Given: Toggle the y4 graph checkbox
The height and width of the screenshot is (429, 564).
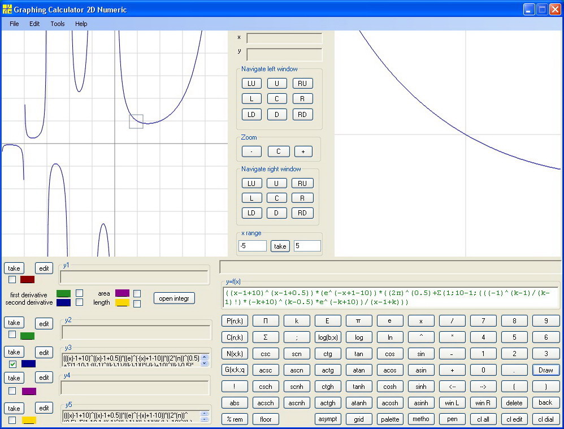Looking at the screenshot, I should pyautogui.click(x=12, y=391).
